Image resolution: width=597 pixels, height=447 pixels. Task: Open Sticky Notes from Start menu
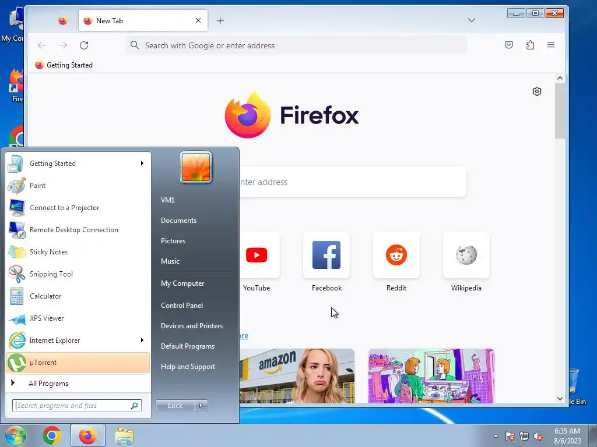(79, 251)
